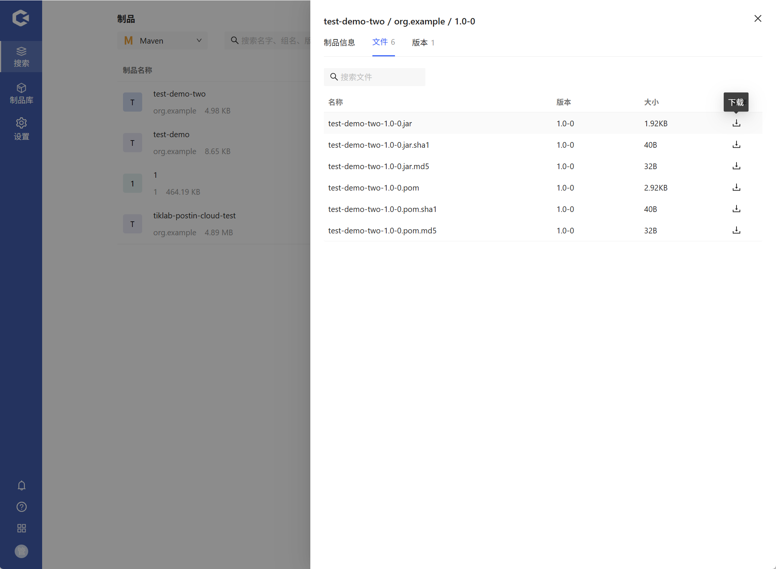Open tiklab-postin-cloud-test artifact entry
776x569 pixels.
pyautogui.click(x=194, y=216)
